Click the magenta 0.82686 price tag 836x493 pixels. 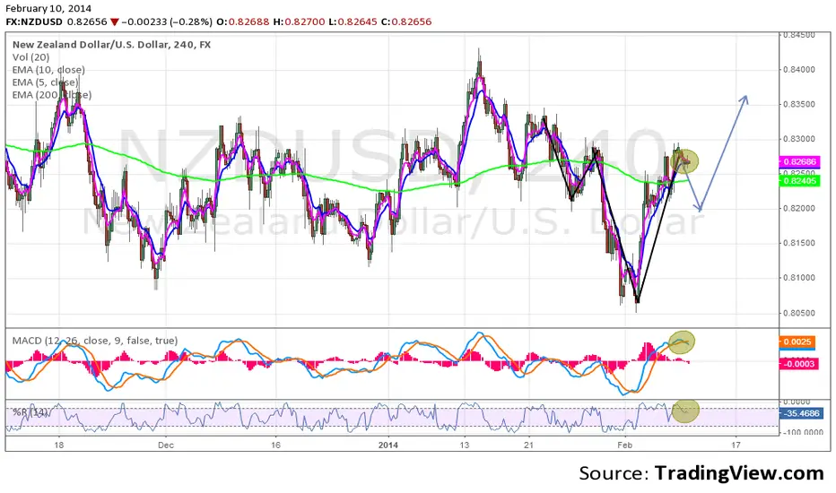(x=798, y=161)
